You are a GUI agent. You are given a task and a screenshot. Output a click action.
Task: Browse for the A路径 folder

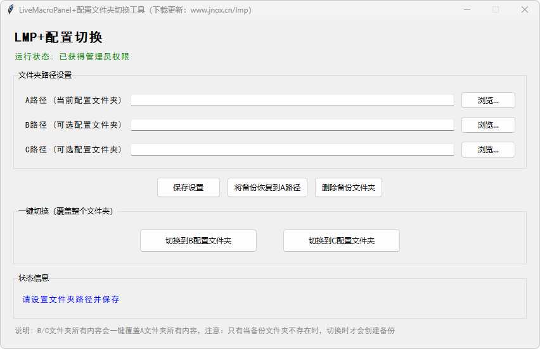pyautogui.click(x=488, y=101)
